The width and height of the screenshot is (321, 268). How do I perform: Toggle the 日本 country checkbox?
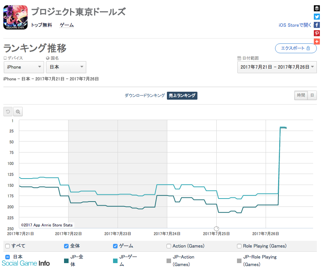(x=8, y=257)
